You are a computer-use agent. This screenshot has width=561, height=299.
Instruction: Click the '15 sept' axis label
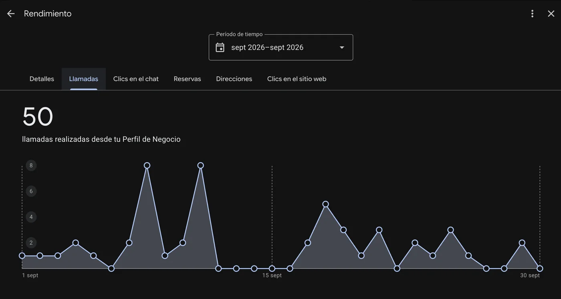[x=272, y=275]
